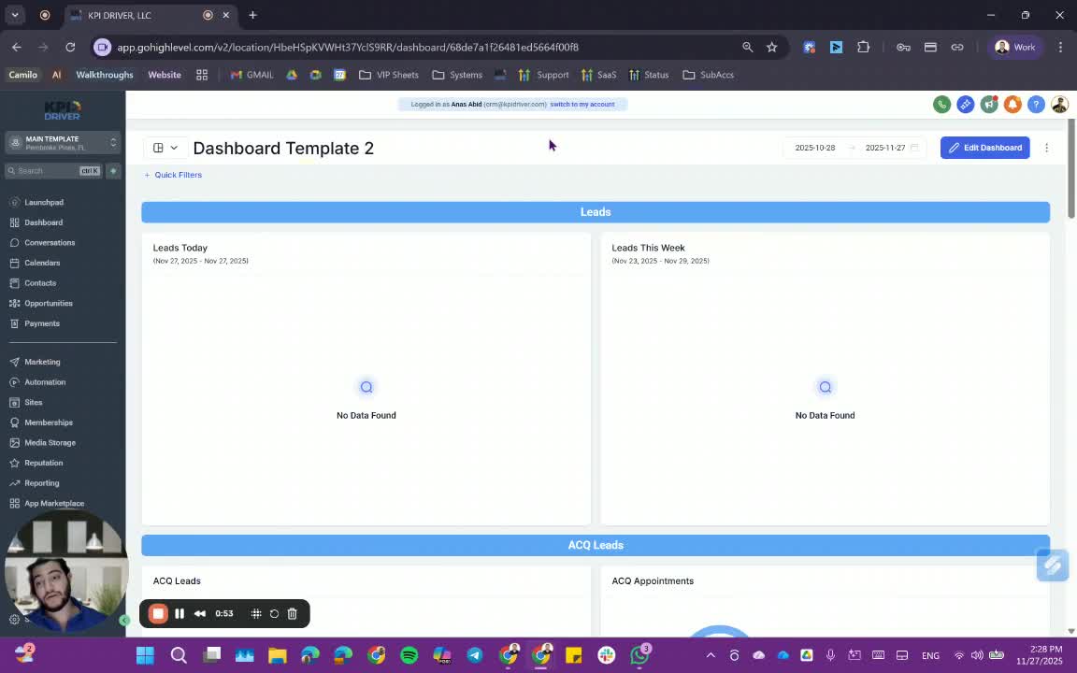Click the sidebar Search field

pos(53,171)
